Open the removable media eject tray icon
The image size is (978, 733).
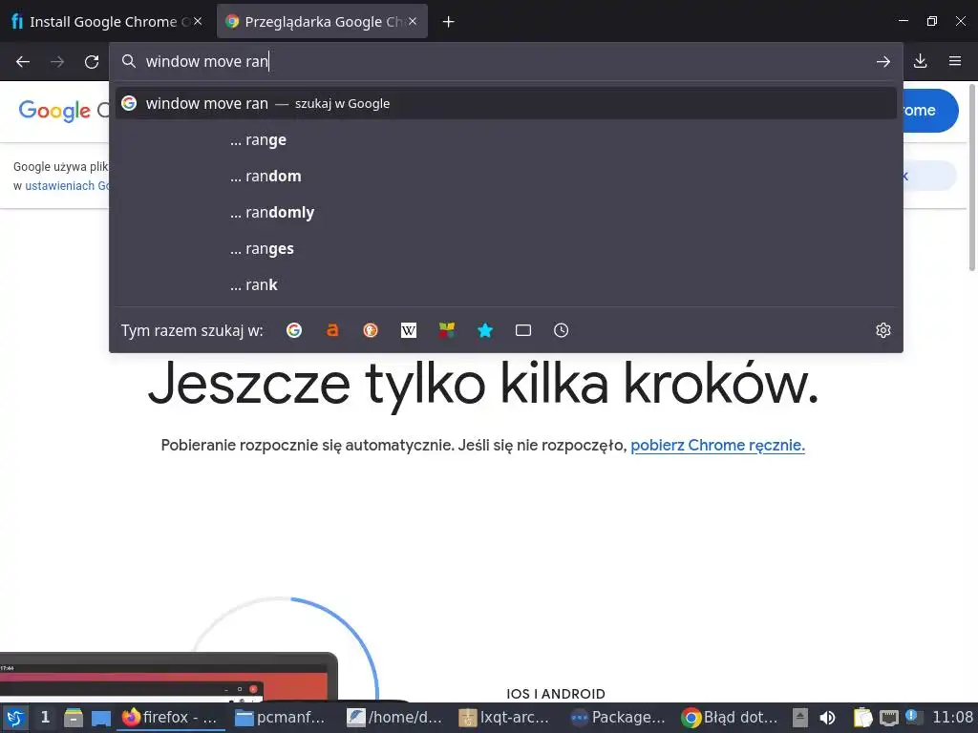[800, 718]
